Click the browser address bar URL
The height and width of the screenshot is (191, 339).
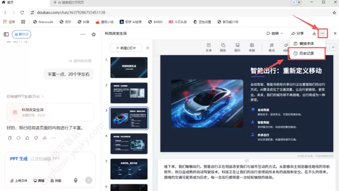click(x=71, y=13)
